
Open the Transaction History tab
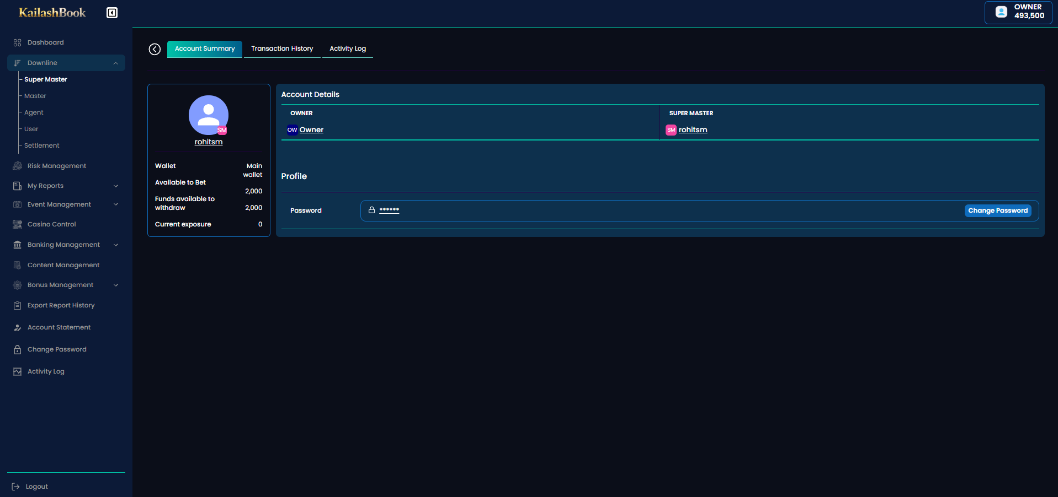(282, 49)
